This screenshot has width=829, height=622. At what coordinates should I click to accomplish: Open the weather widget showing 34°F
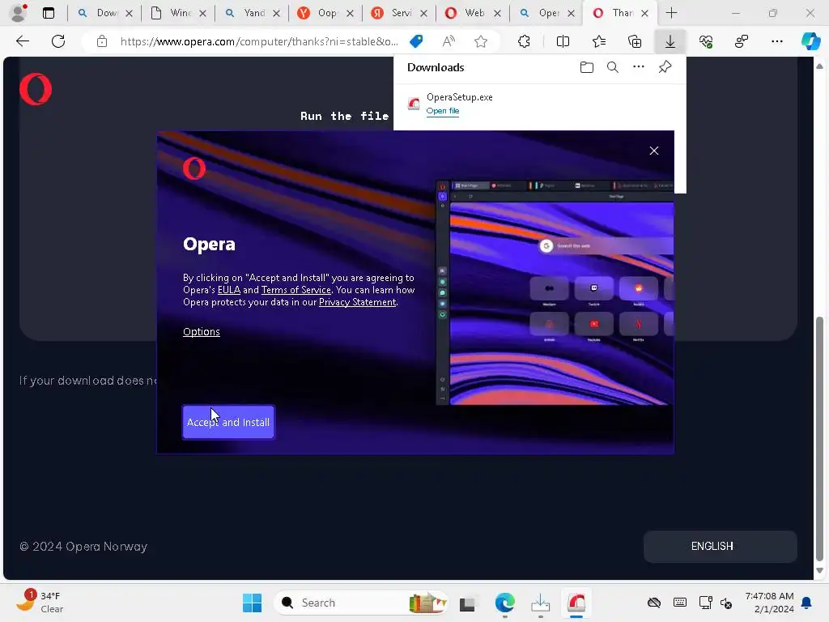coord(39,602)
